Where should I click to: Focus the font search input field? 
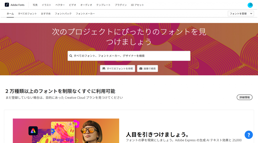point(129,56)
